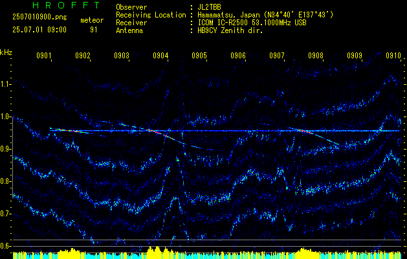Viewport: 407px width, 259px height.
Task: Click the 0906 time marker
Action: tap(238, 55)
